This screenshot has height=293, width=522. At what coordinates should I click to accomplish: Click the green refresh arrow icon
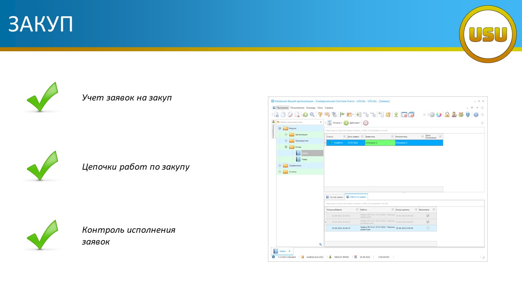click(x=305, y=115)
